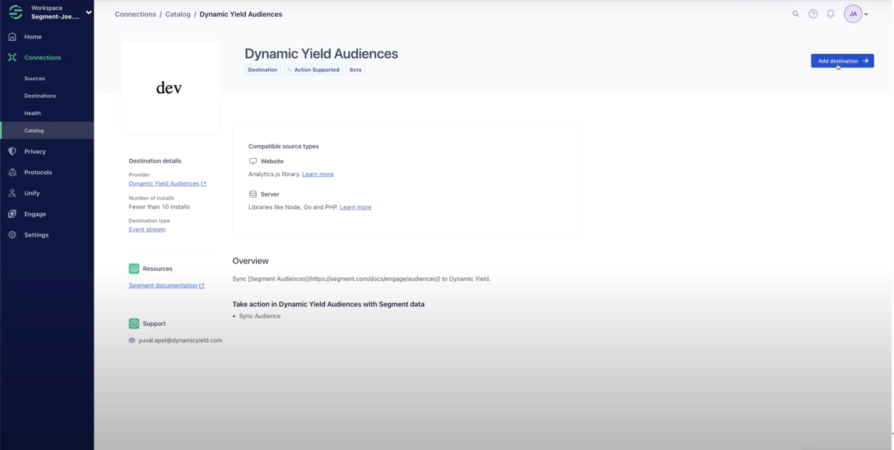The height and width of the screenshot is (450, 894).
Task: Open the help question mark icon
Action: (813, 14)
